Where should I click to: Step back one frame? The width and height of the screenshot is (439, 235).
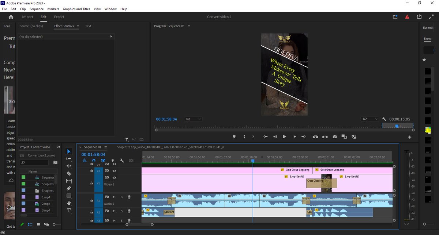click(275, 137)
